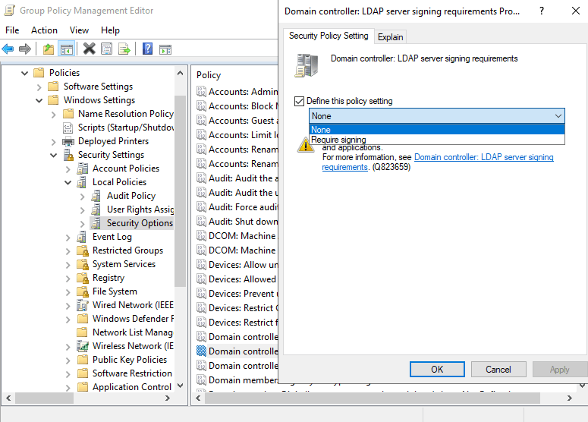
Task: Click the Security Settings node icon
Action: [x=68, y=155]
